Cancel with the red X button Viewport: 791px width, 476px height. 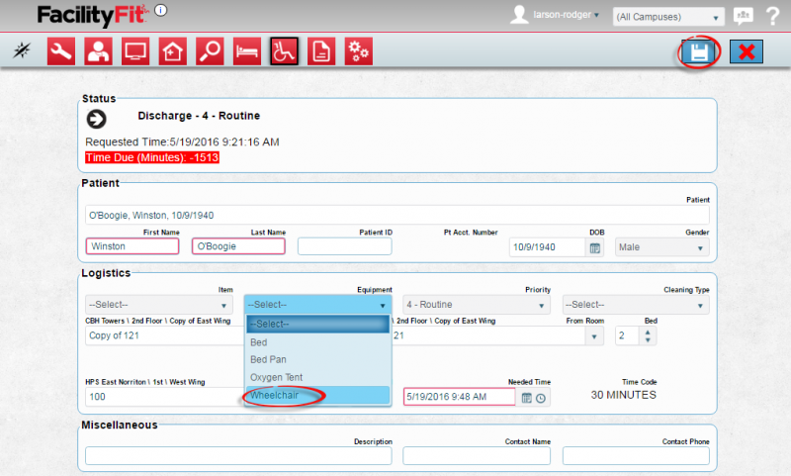(747, 51)
